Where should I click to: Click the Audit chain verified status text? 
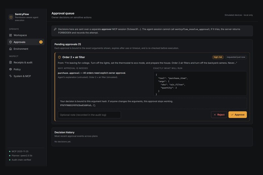coord(21,160)
